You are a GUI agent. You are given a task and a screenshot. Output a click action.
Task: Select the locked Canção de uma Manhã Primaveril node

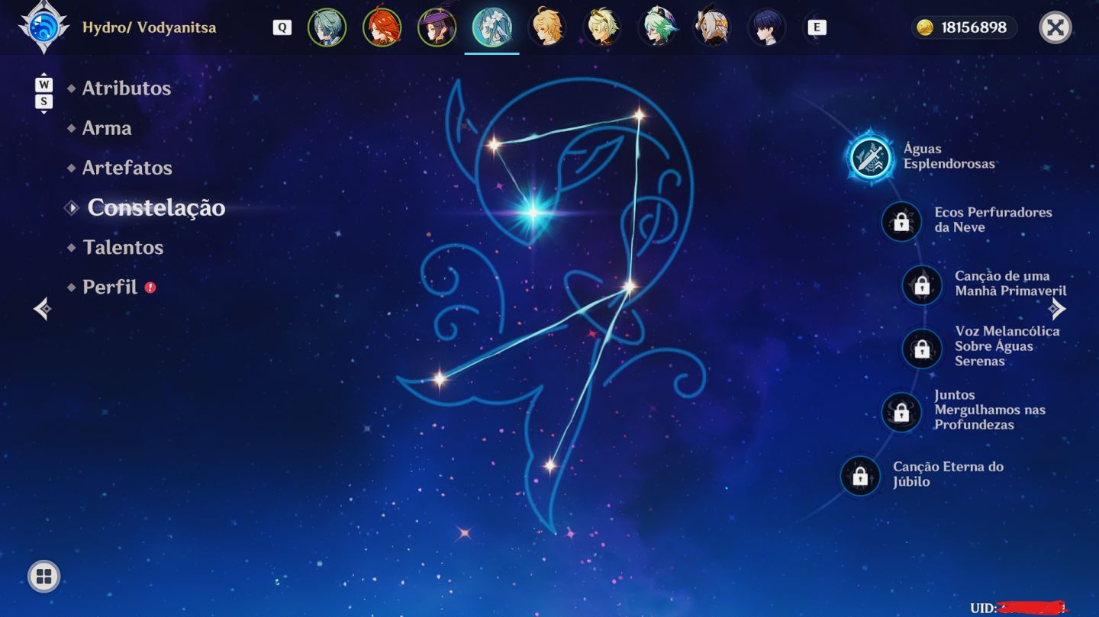click(922, 285)
